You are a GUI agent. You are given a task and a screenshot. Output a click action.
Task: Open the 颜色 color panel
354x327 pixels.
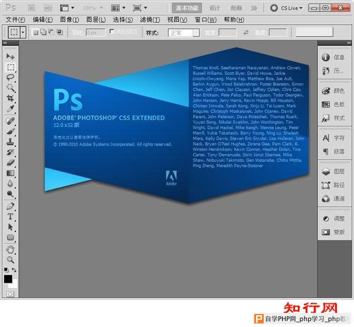click(x=333, y=91)
